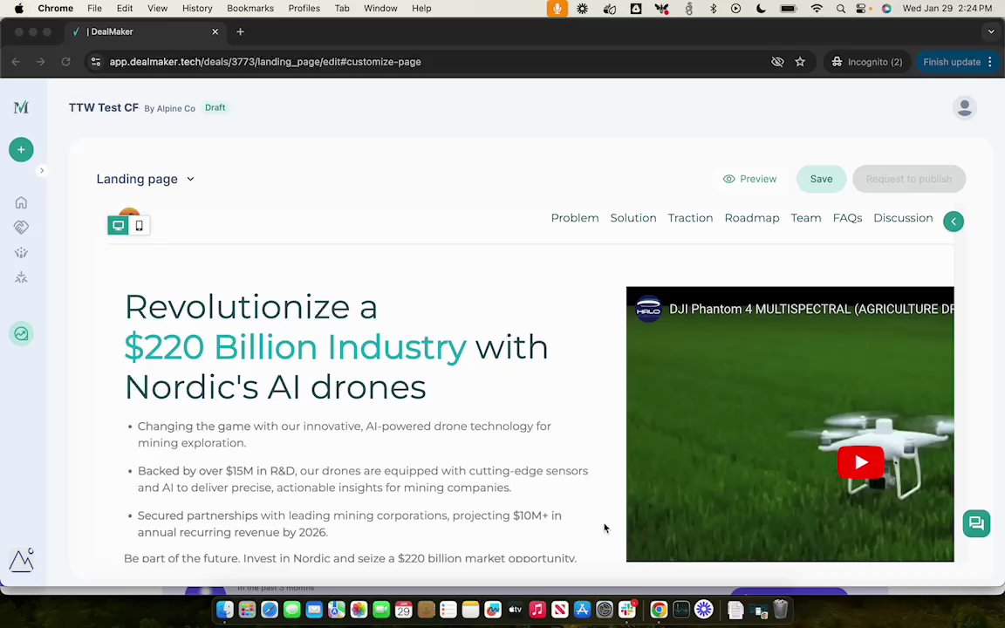Open the Trash in the Dock
1005x628 pixels.
(x=780, y=610)
